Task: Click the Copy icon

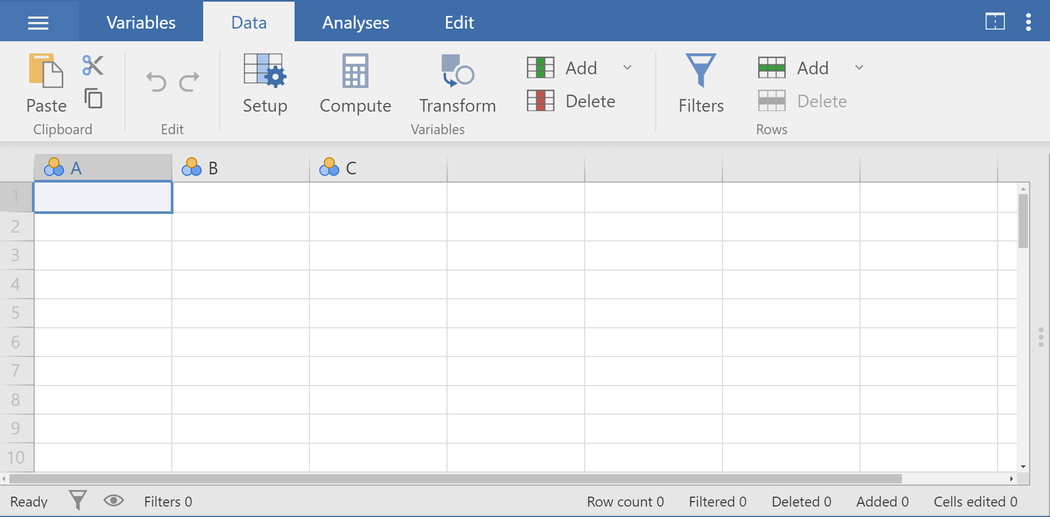Action: 94,98
